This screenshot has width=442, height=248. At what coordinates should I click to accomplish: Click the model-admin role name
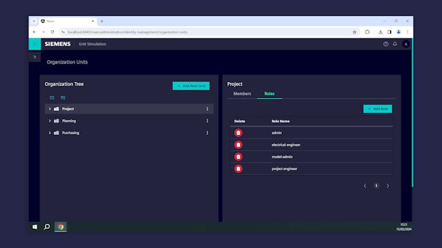pyautogui.click(x=282, y=157)
